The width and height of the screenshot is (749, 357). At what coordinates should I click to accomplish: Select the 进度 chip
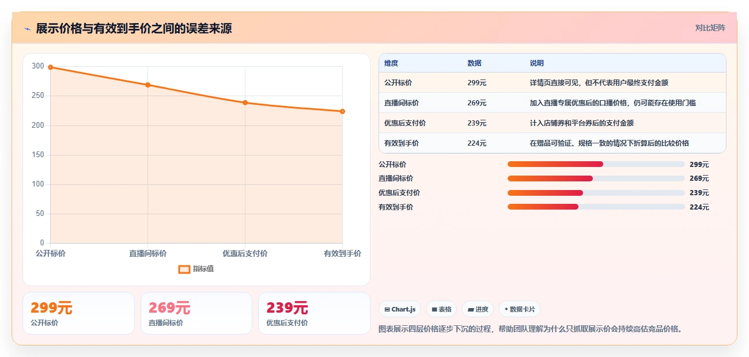(478, 309)
